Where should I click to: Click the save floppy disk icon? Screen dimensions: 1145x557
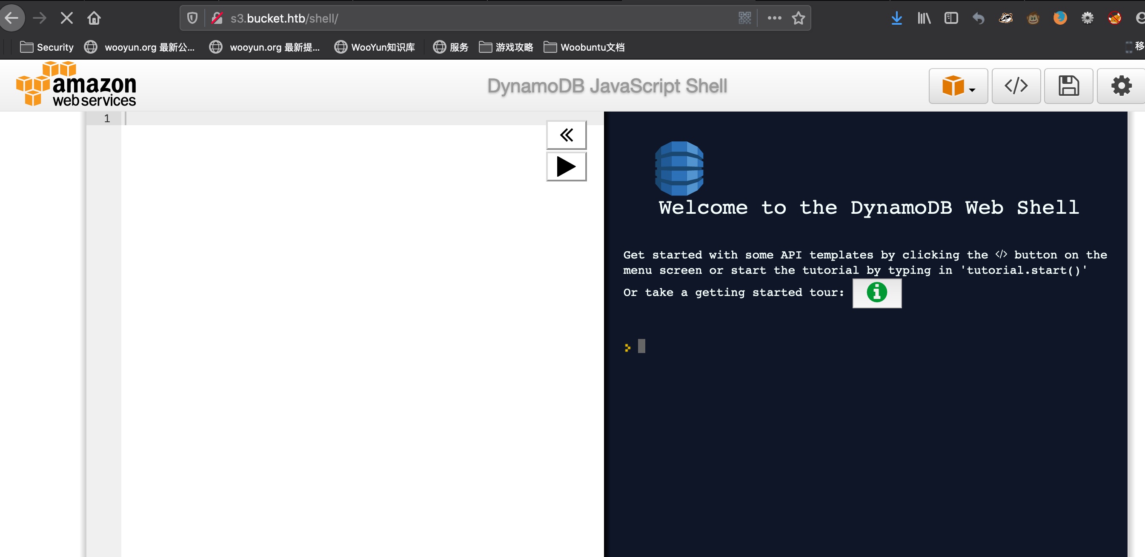1068,86
